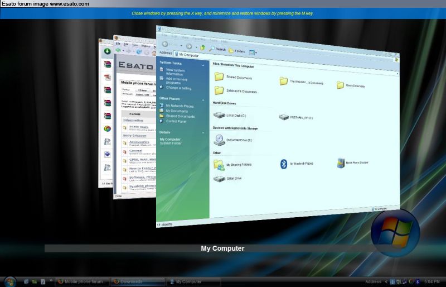Open Edit menu in My Computer window
446x287 pixels.
(174, 36)
